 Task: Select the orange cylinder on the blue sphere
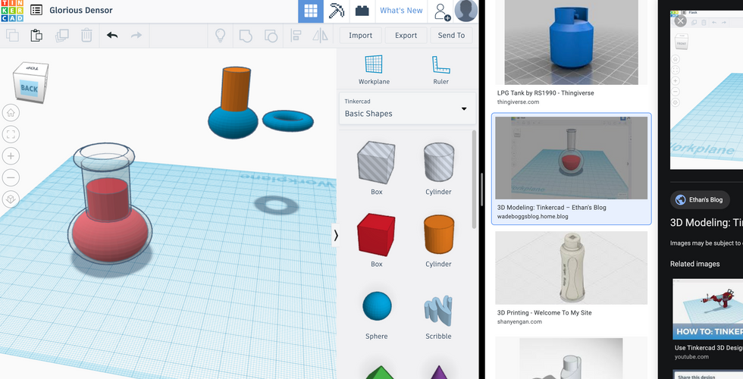tap(237, 90)
